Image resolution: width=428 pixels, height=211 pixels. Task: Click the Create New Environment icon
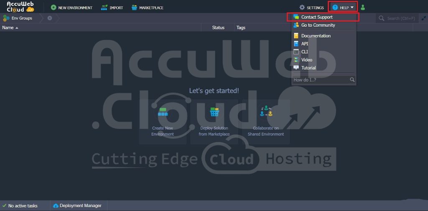point(163,112)
